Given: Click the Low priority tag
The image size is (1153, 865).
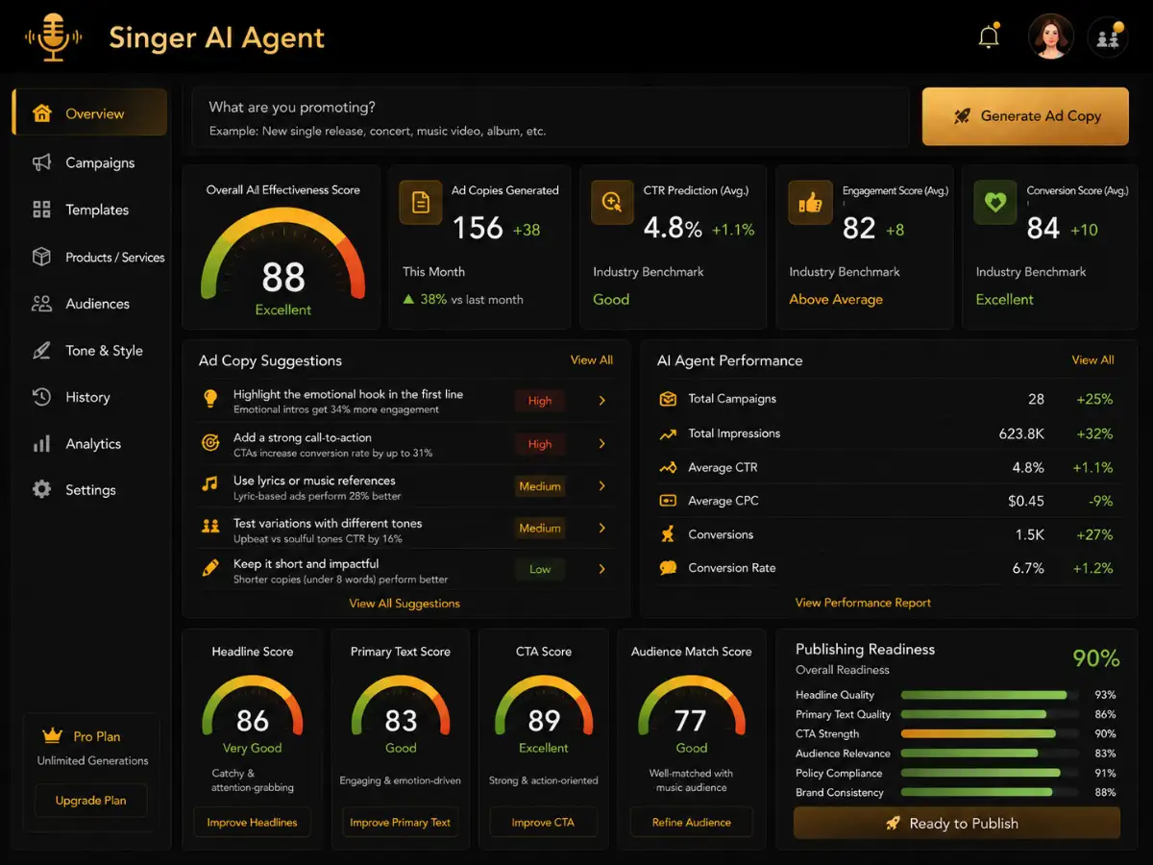Looking at the screenshot, I should pos(540,569).
